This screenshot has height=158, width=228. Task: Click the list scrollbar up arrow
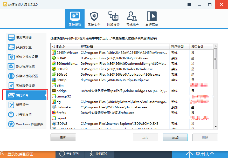pos(216,46)
